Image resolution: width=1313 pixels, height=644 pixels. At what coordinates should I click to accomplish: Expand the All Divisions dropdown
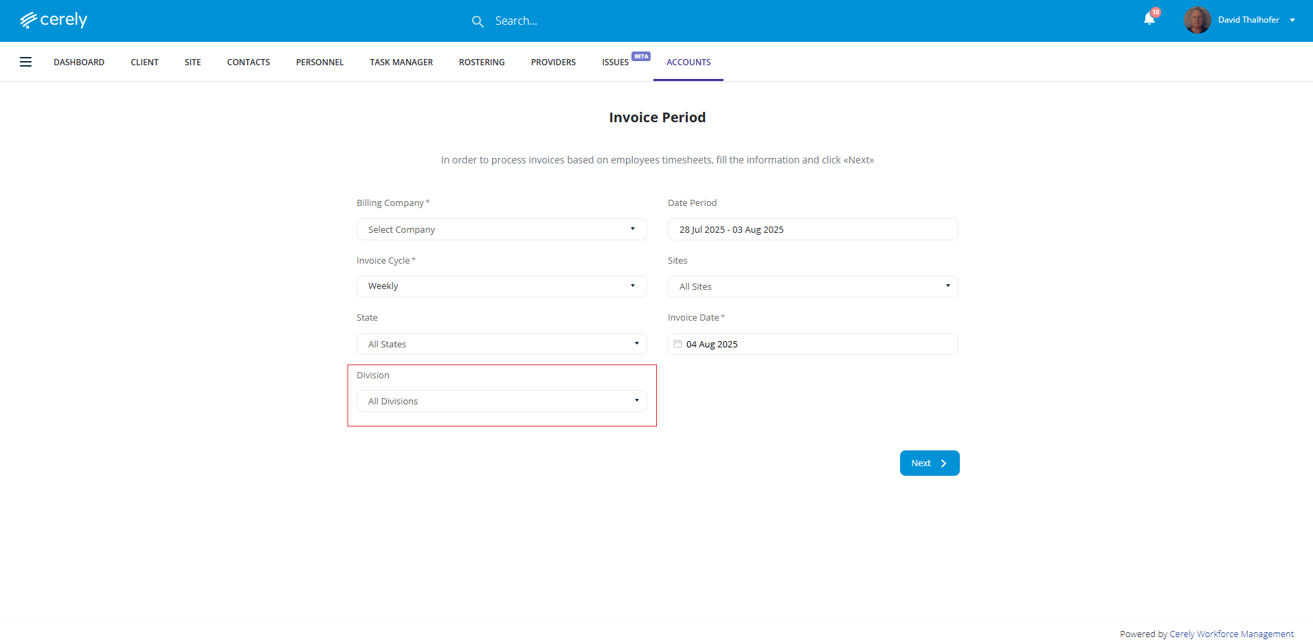(501, 401)
